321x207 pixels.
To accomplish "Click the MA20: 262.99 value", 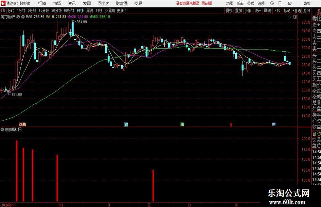I will click(78, 17).
